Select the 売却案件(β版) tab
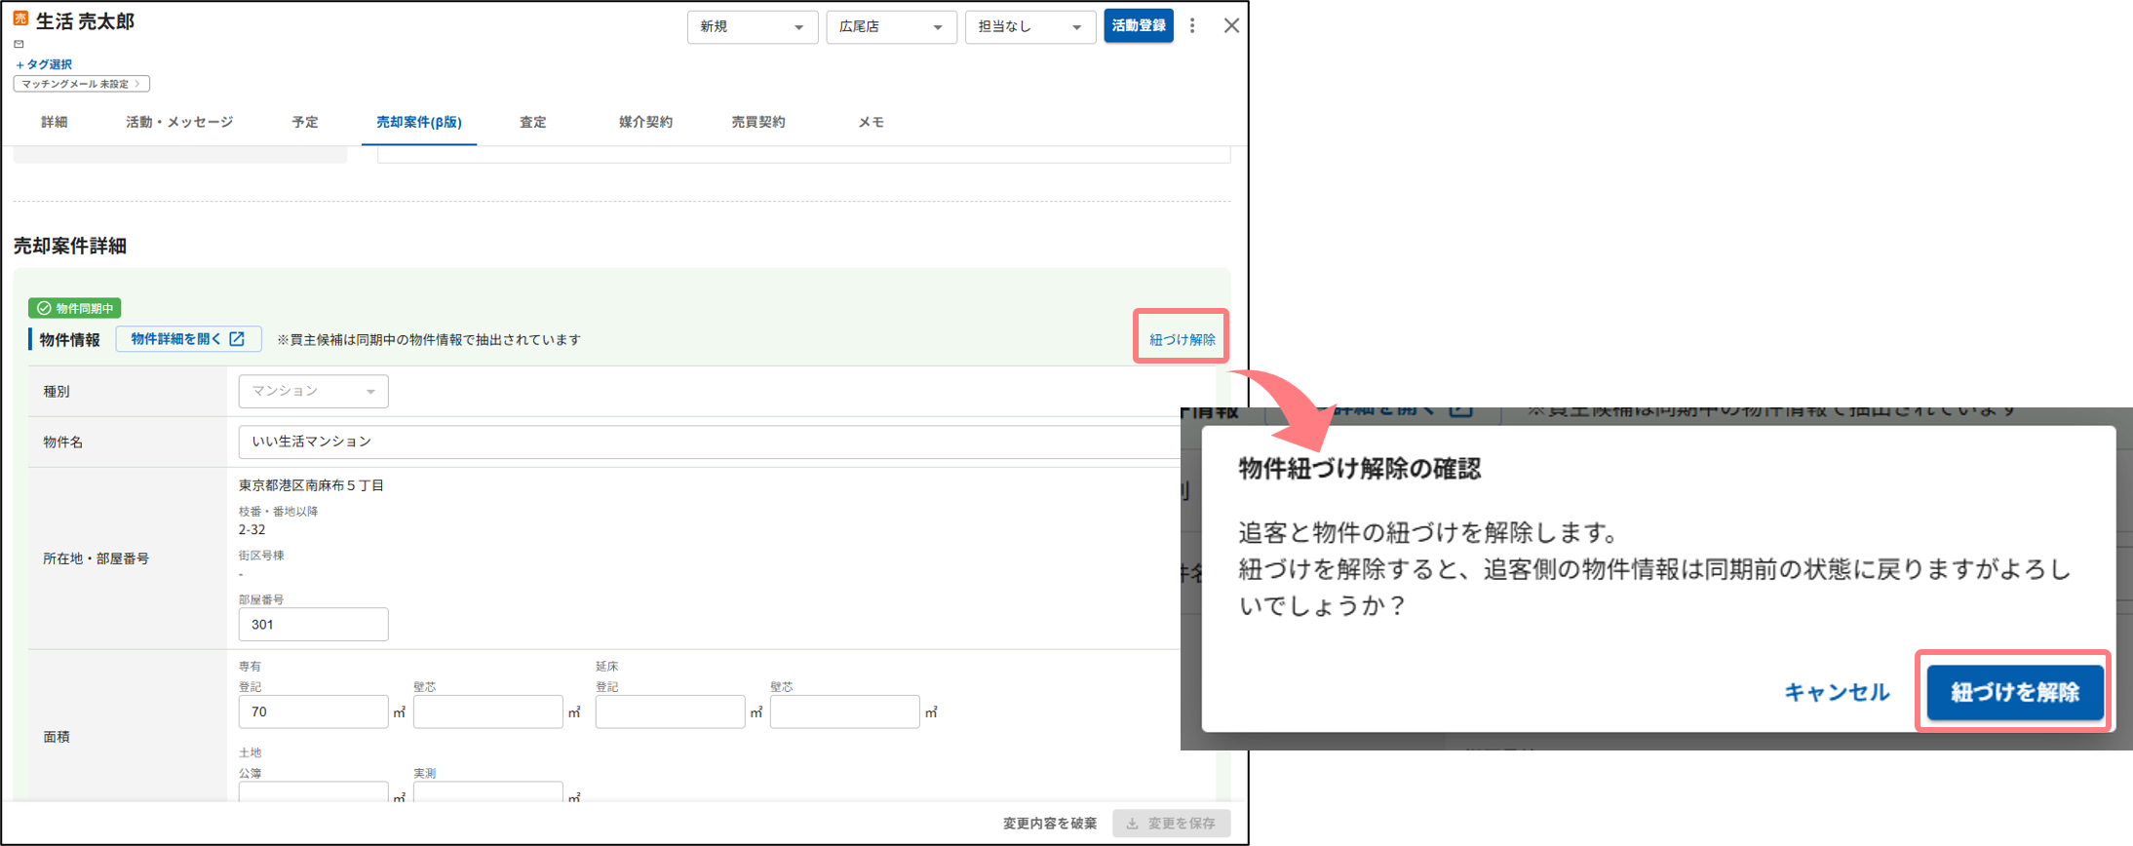Screen dimensions: 2133x846 coord(419,122)
